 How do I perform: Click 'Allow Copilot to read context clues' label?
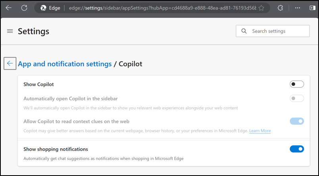pyautogui.click(x=77, y=122)
